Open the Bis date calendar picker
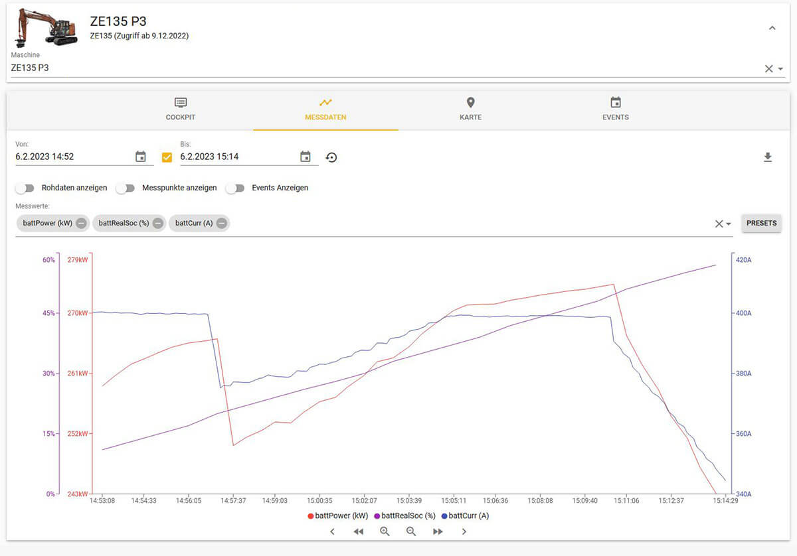Image resolution: width=797 pixels, height=556 pixels. pos(306,157)
